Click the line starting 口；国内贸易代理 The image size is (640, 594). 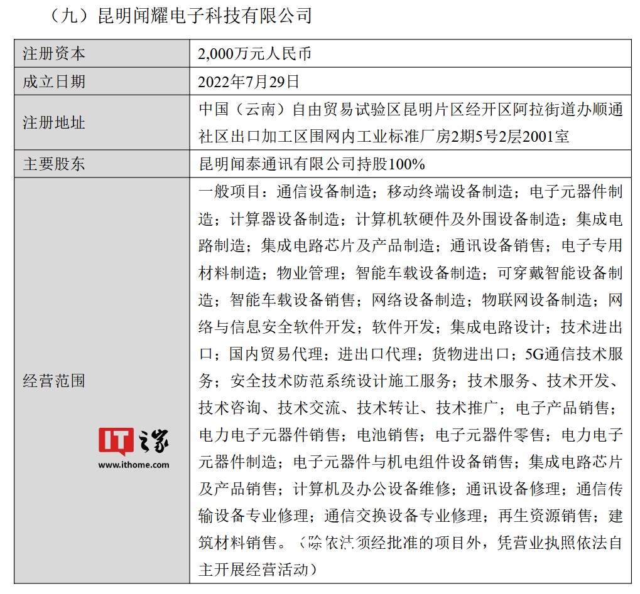tap(411, 354)
